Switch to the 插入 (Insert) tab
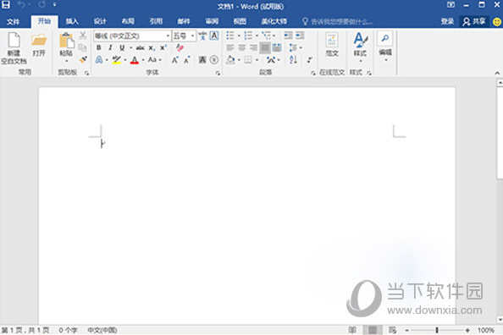 (x=72, y=21)
